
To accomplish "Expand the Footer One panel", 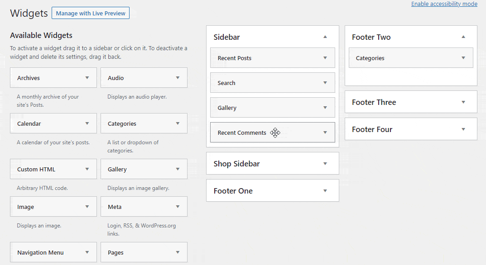I will point(325,191).
